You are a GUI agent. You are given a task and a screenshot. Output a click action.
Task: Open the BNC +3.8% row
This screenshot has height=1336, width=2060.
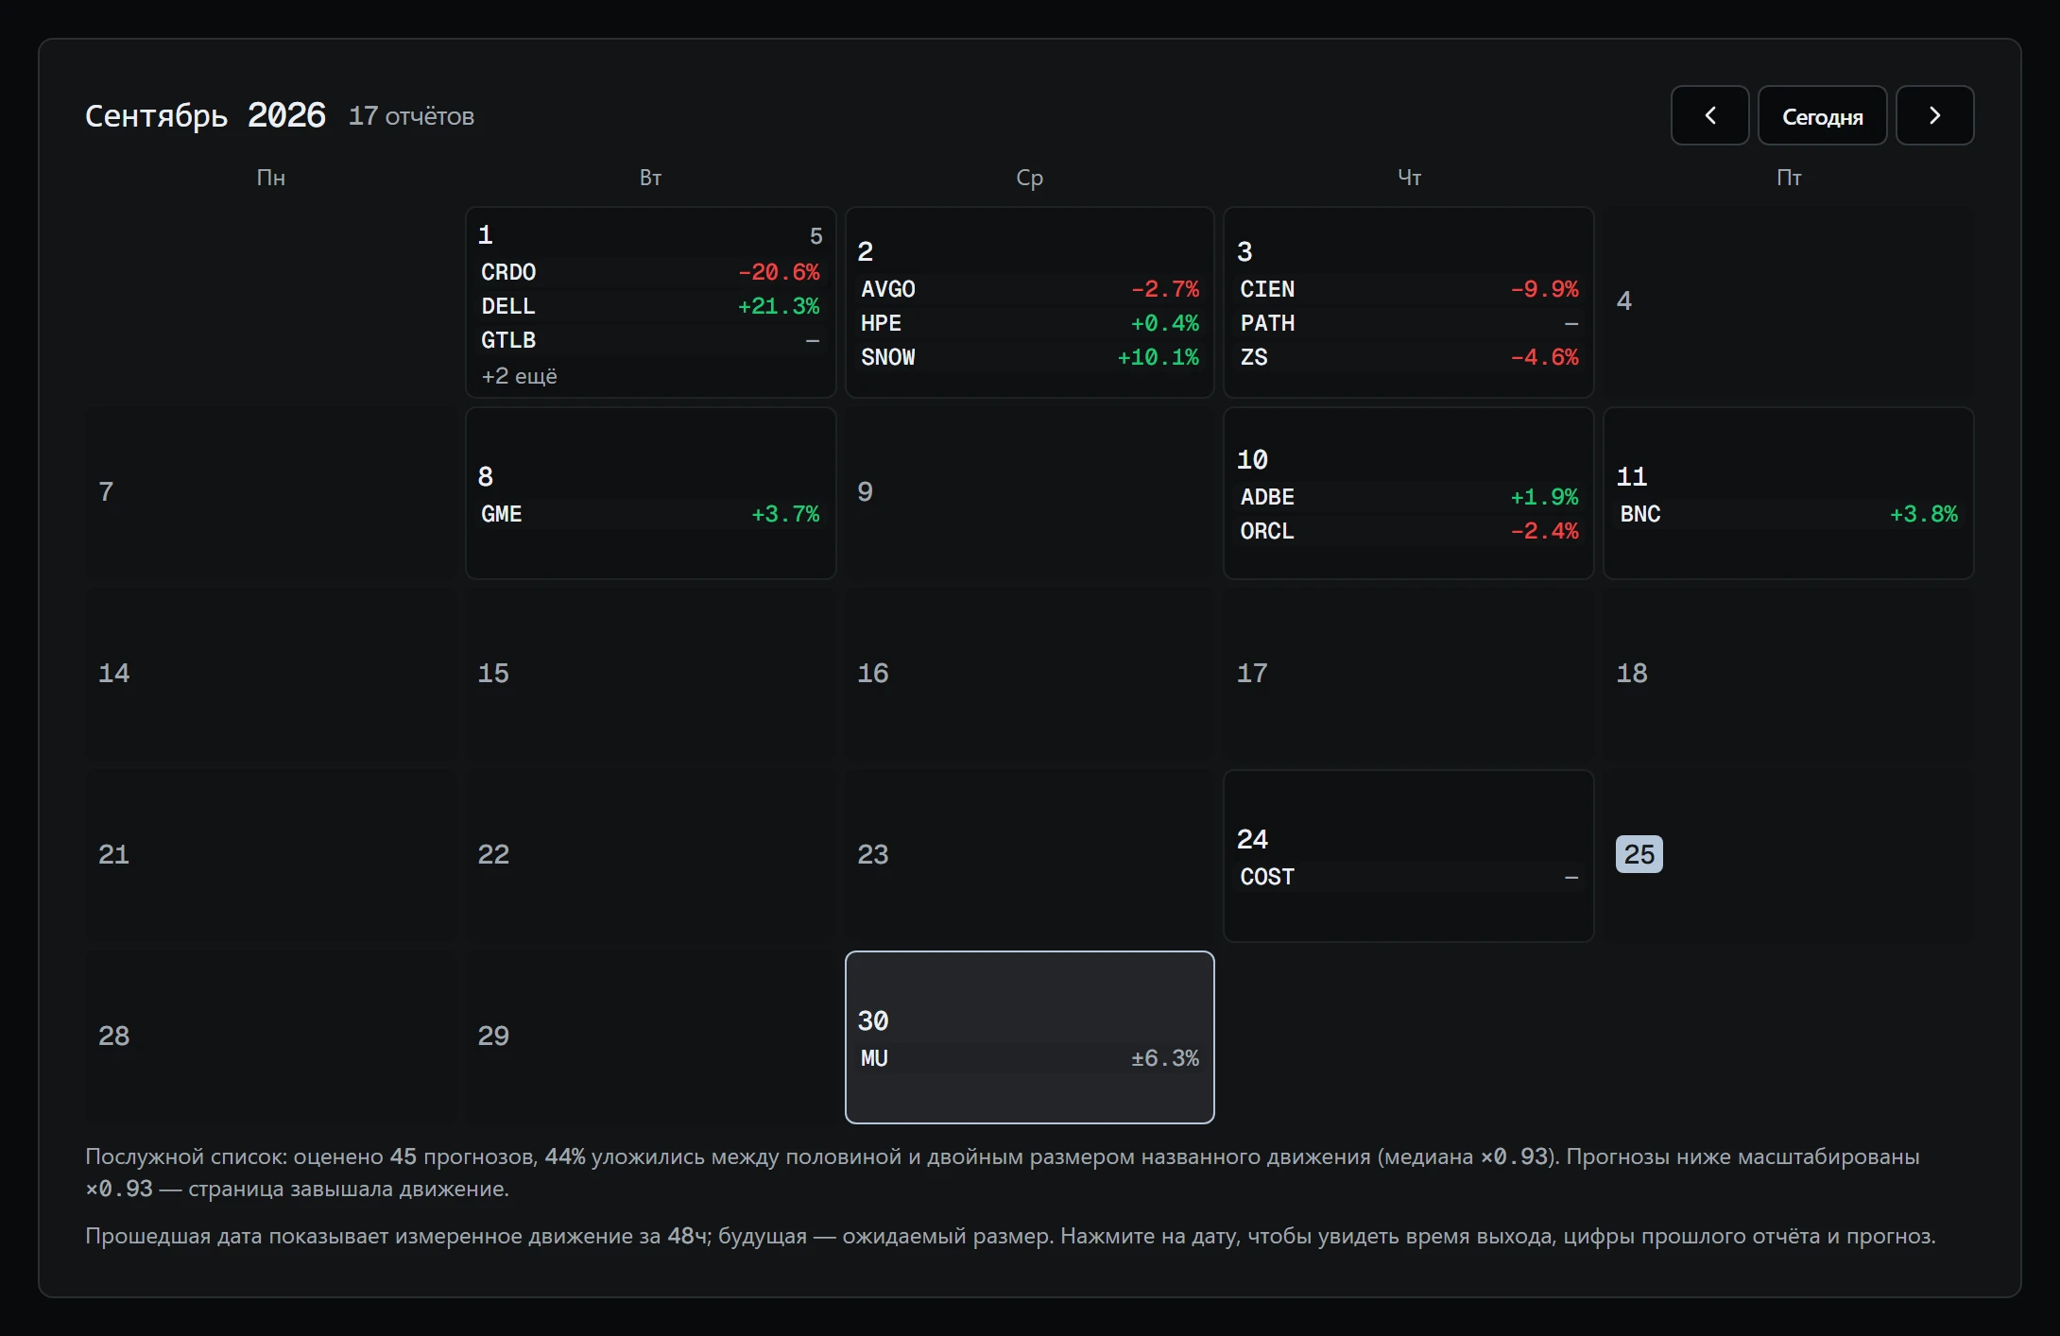pyautogui.click(x=1789, y=514)
